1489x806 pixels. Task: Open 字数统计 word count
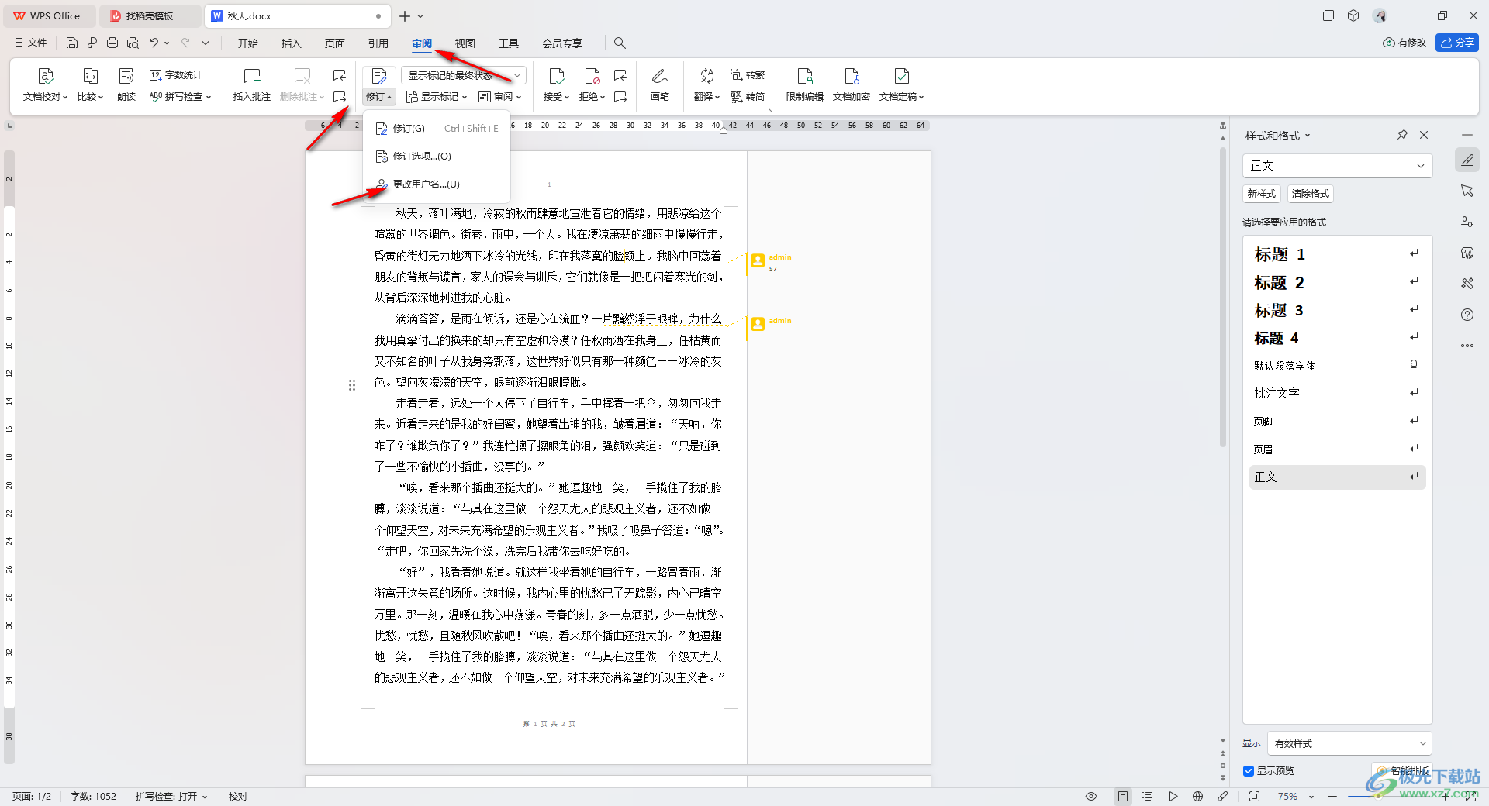[176, 75]
